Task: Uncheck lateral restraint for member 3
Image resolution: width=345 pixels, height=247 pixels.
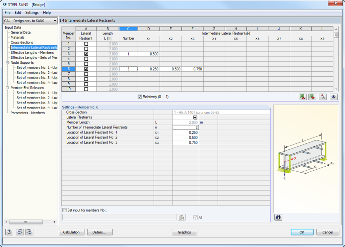Action: (x=86, y=54)
